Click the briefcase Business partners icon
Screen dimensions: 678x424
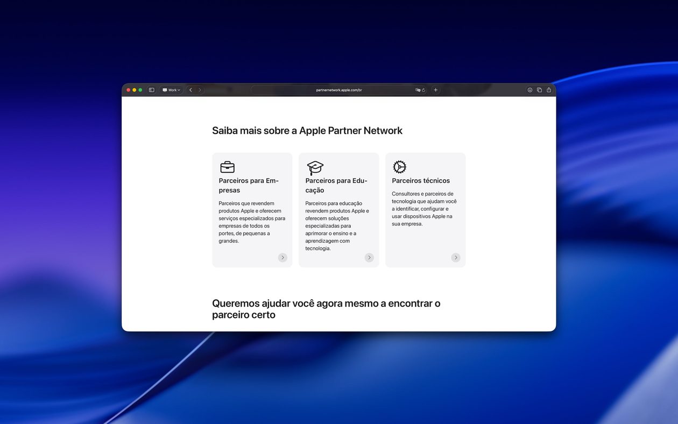click(x=227, y=167)
